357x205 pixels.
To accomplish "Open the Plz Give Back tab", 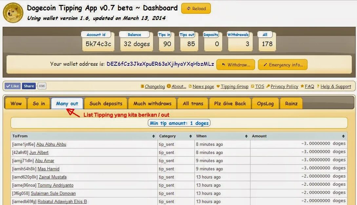I will point(230,104).
